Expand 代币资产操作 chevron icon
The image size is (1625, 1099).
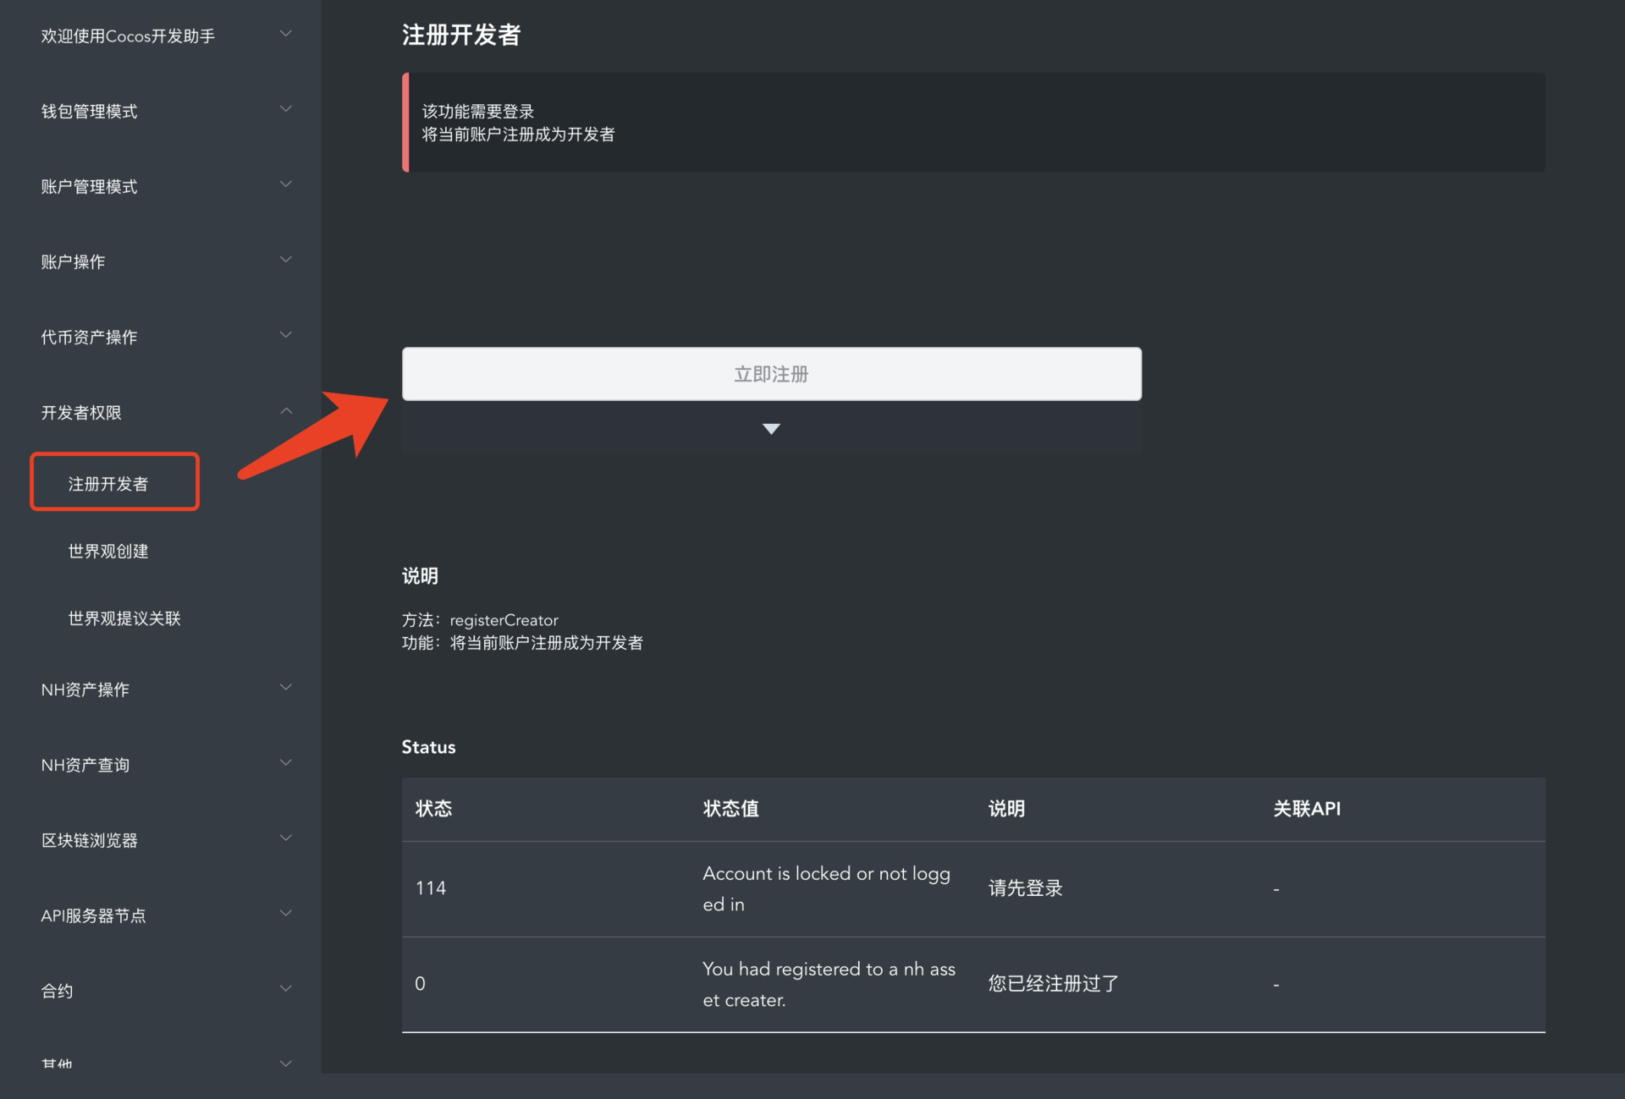(286, 335)
